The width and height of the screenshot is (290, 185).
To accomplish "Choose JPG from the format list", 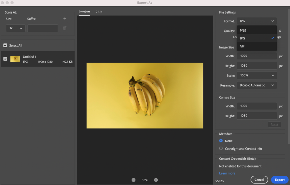I will coord(257,38).
